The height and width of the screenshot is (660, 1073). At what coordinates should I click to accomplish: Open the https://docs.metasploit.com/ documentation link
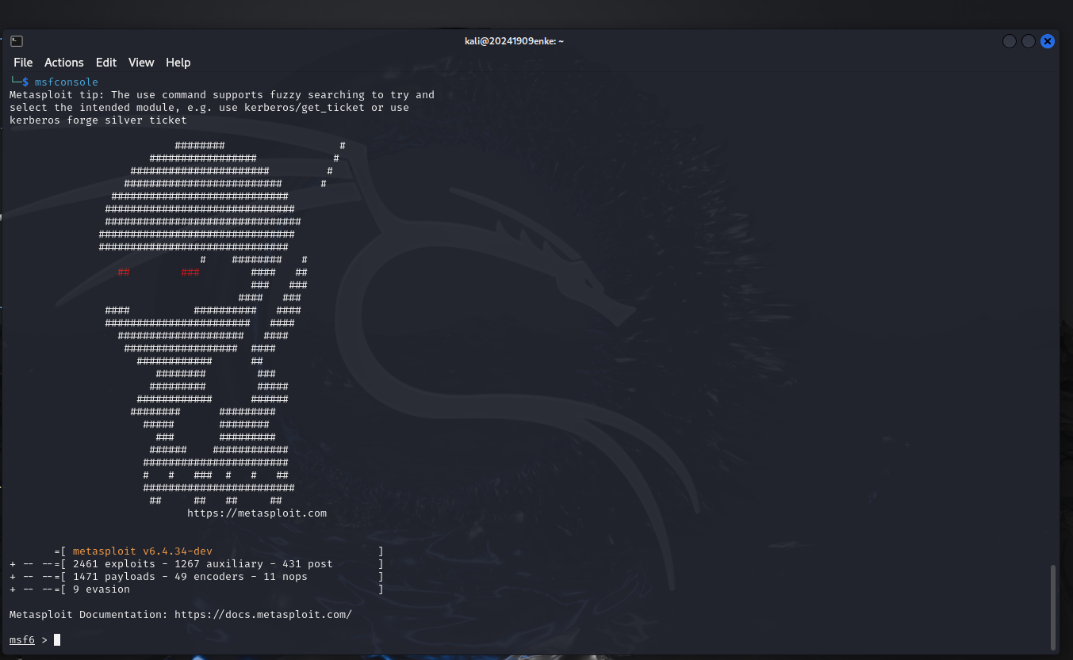(263, 614)
